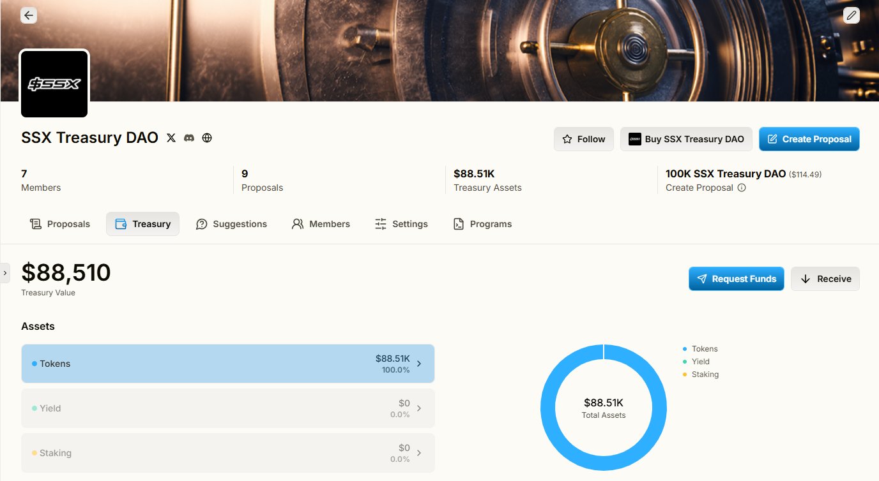Open the Discord social link icon
This screenshot has height=481, width=879.
click(189, 138)
